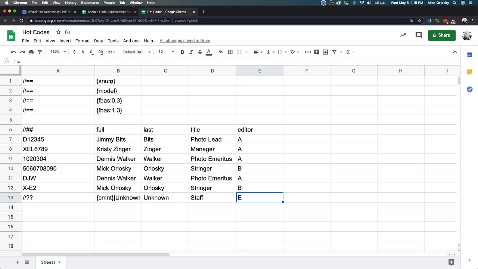
Task: Redo the last action
Action: click(22, 52)
